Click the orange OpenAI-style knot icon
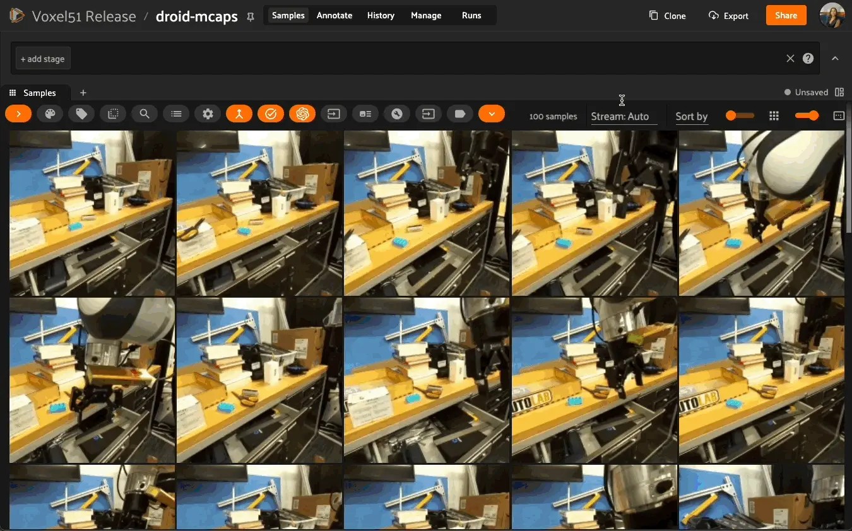The height and width of the screenshot is (531, 852). [302, 114]
